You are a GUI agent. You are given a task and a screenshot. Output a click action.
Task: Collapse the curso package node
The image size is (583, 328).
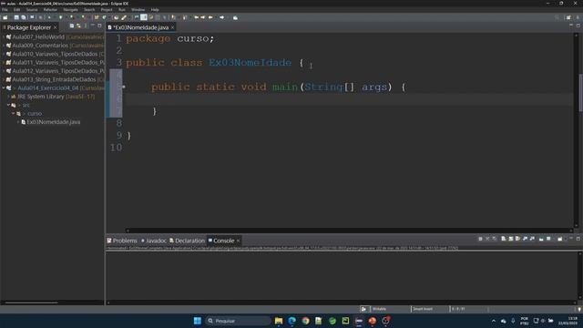coord(14,113)
